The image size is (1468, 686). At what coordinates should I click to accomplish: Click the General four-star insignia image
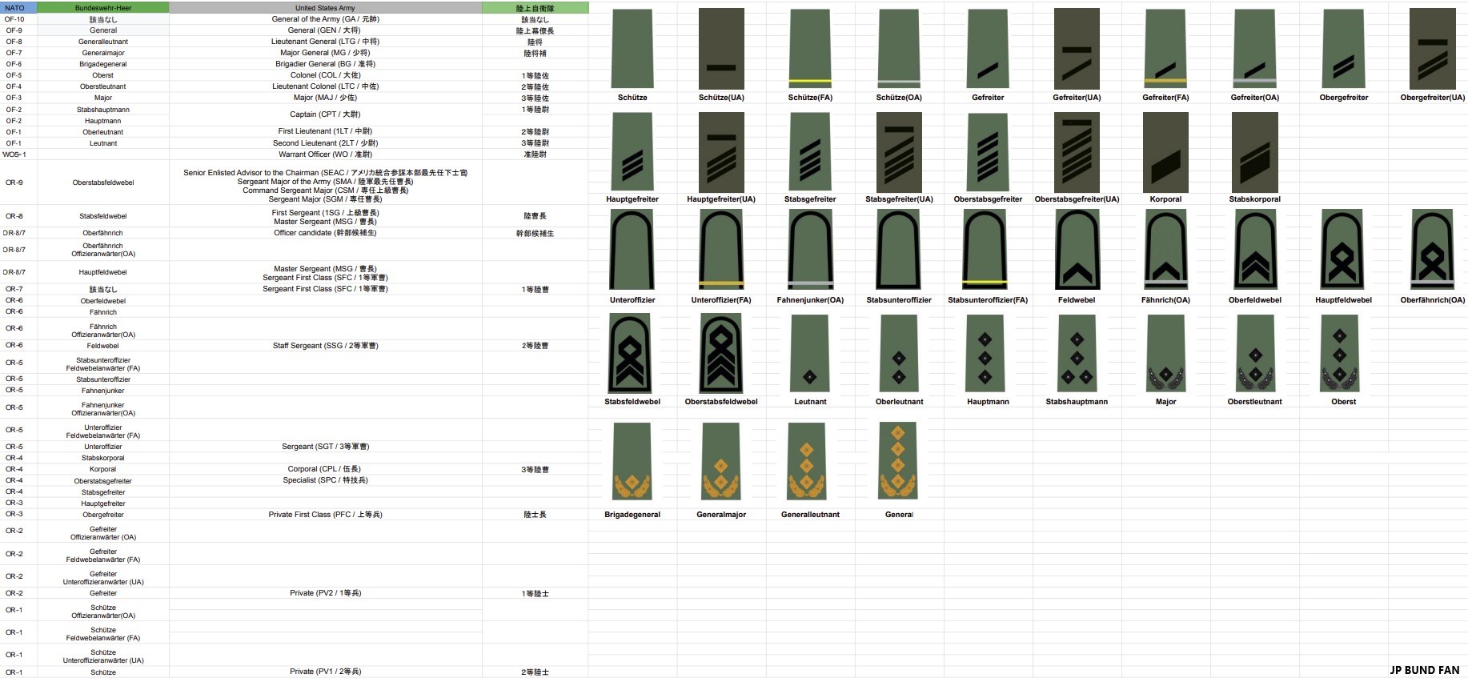click(x=898, y=461)
